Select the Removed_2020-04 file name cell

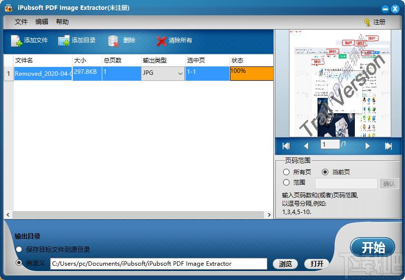click(43, 74)
